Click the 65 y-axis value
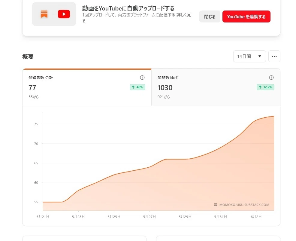The height and width of the screenshot is (241, 296). [36, 163]
